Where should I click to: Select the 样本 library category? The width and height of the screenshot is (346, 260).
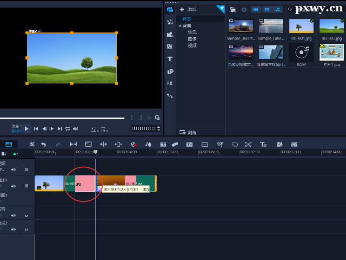[x=187, y=19]
